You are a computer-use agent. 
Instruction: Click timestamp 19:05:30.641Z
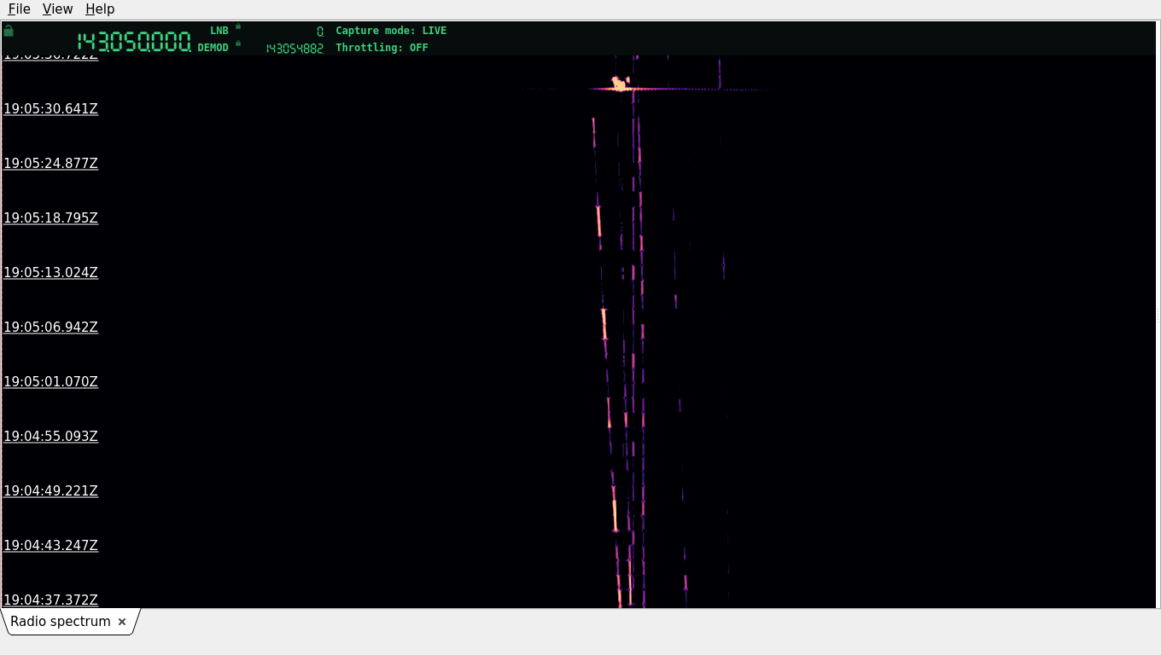50,109
